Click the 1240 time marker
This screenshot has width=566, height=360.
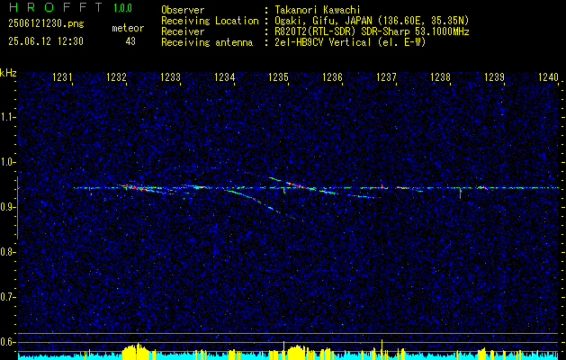click(x=548, y=76)
